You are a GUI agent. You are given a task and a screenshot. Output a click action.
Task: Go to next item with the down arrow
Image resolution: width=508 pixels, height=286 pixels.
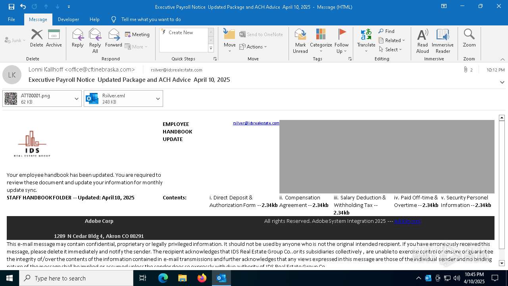point(58,7)
